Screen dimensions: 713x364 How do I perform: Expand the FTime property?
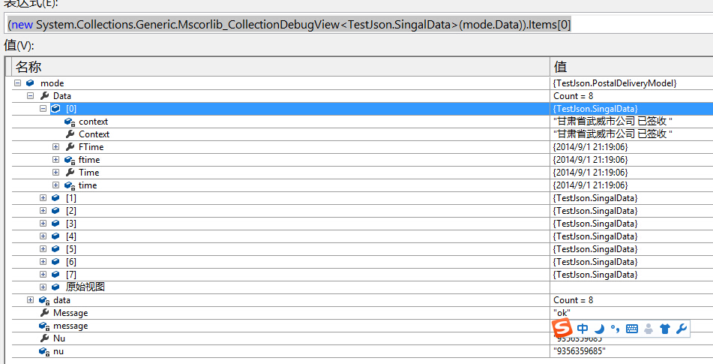pyautogui.click(x=55, y=147)
